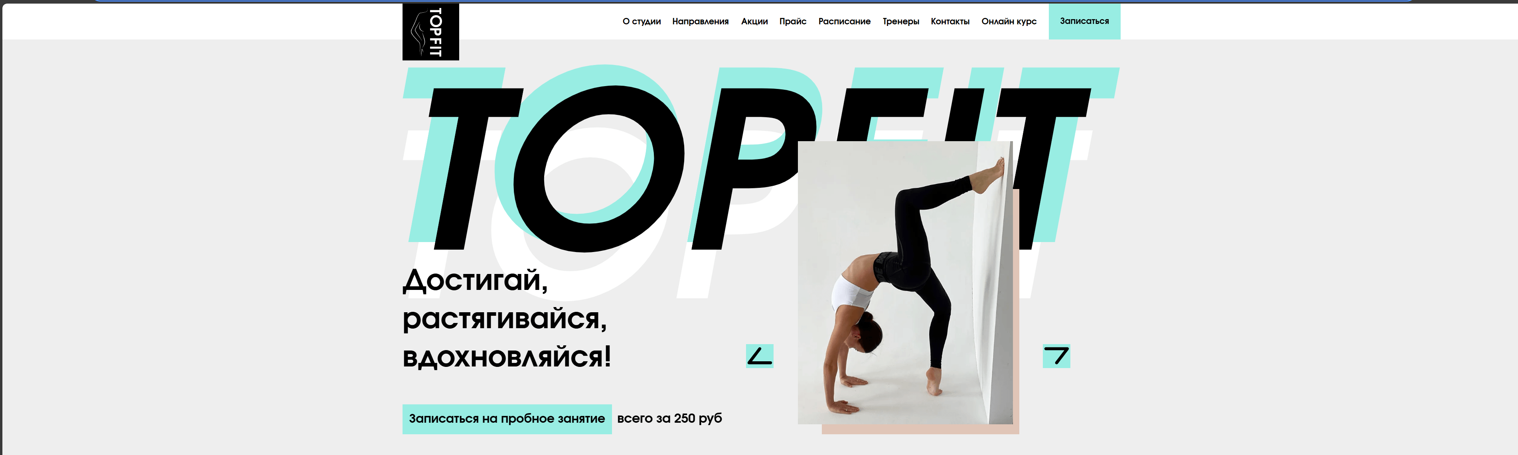The width and height of the screenshot is (1518, 455).
Task: Go to previous slide with left arrow
Action: coord(760,356)
